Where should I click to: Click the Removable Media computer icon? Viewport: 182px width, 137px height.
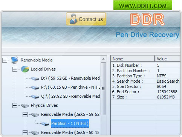15,60
